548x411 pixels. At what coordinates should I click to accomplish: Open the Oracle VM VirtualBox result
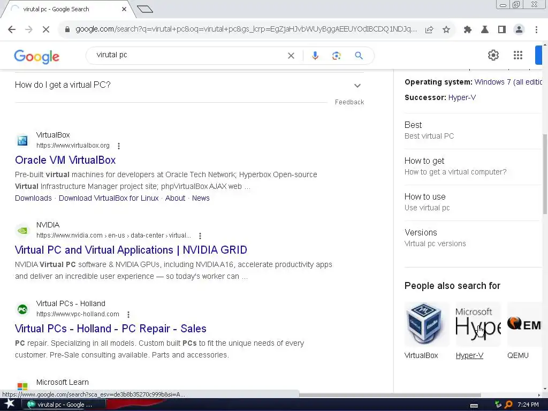[x=65, y=160]
